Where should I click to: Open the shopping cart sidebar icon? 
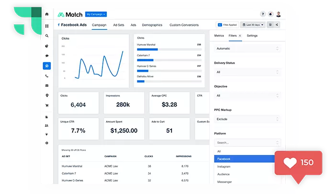[46, 106]
